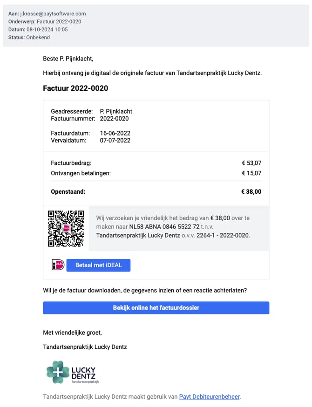
Task: Click the payment reference 2264-1 - 2022-0020
Action: click(223, 236)
